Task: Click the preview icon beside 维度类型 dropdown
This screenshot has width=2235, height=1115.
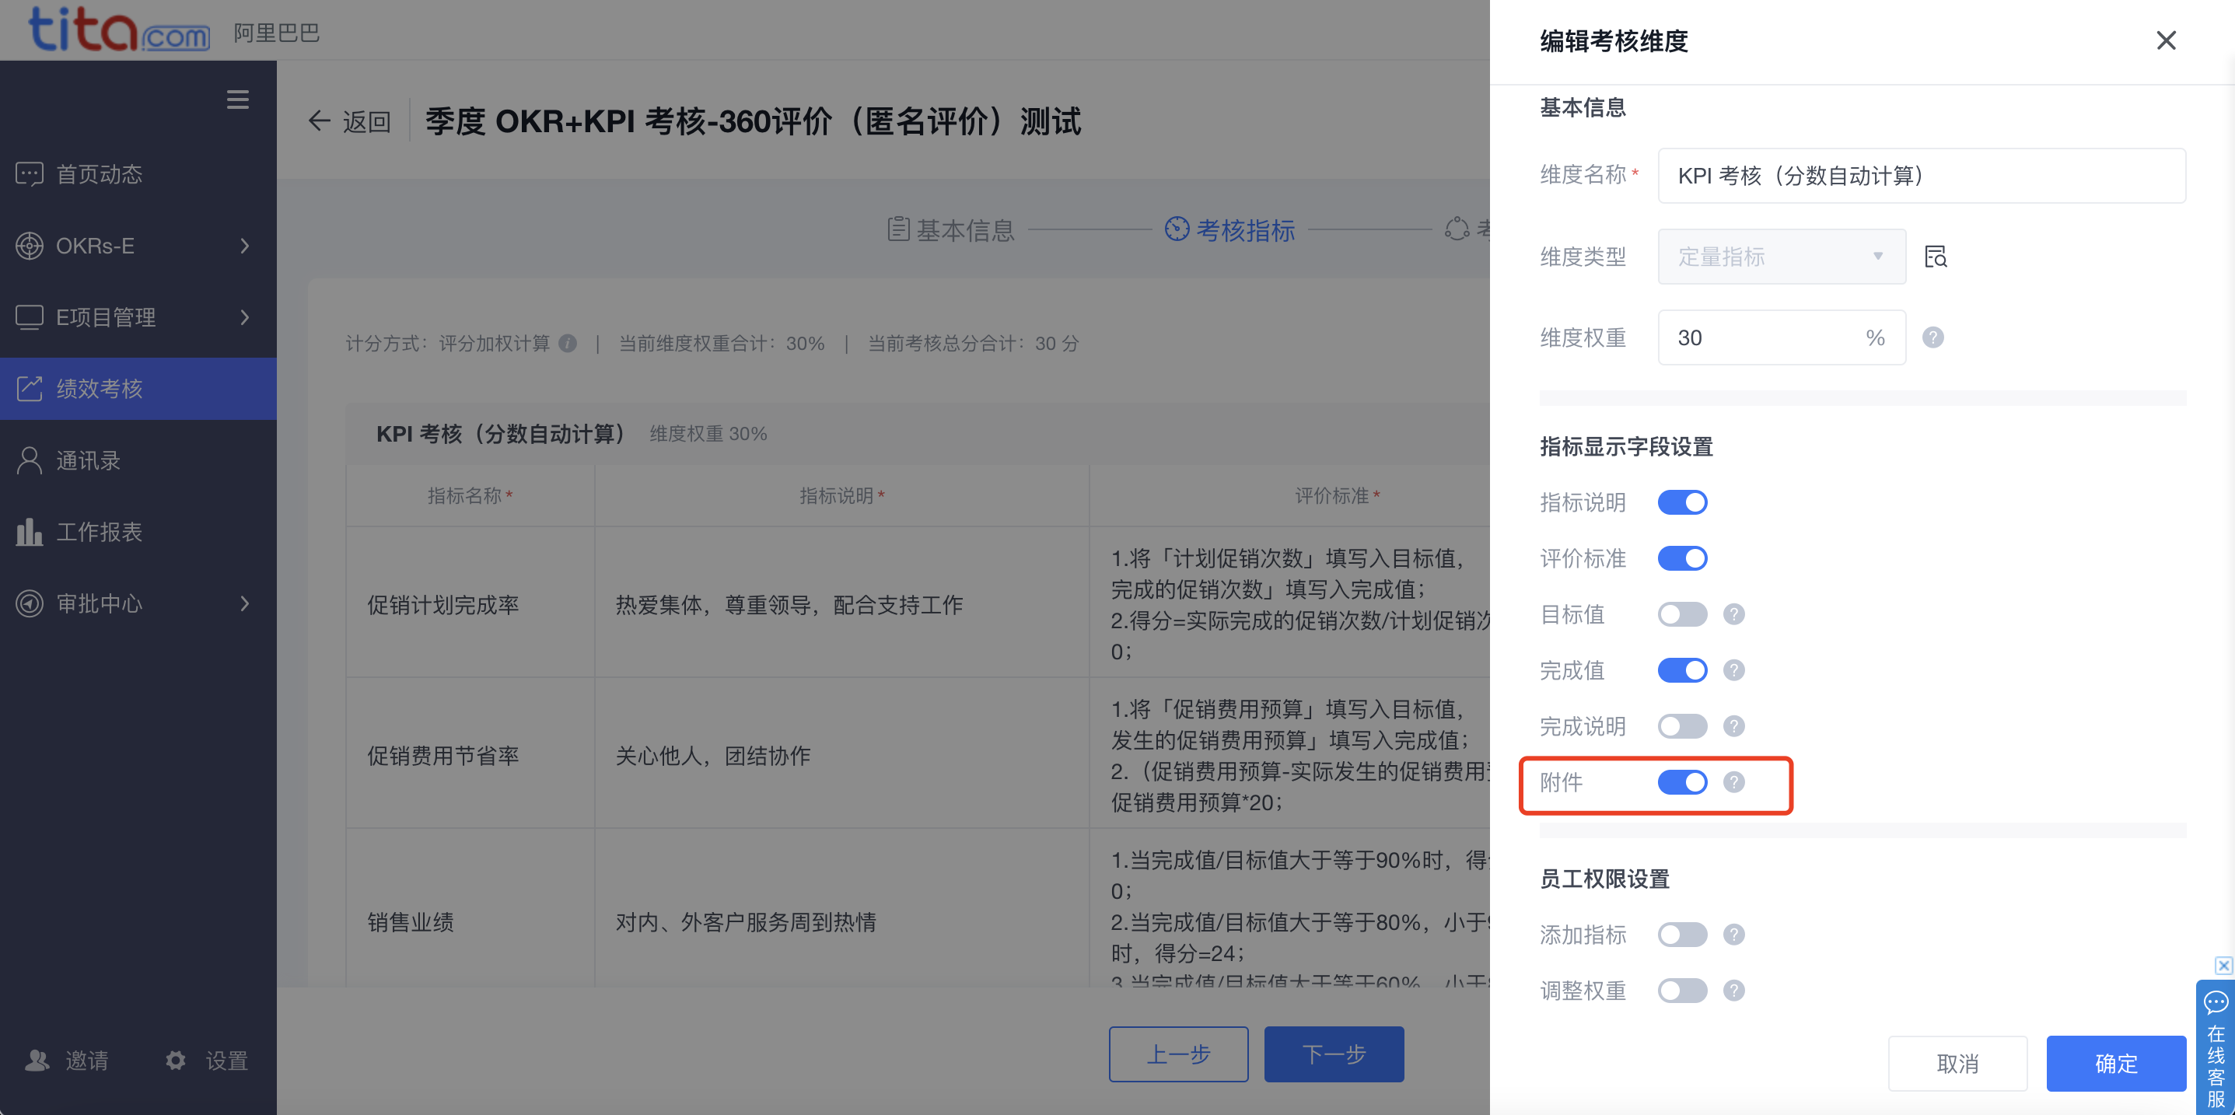Action: point(1936,256)
